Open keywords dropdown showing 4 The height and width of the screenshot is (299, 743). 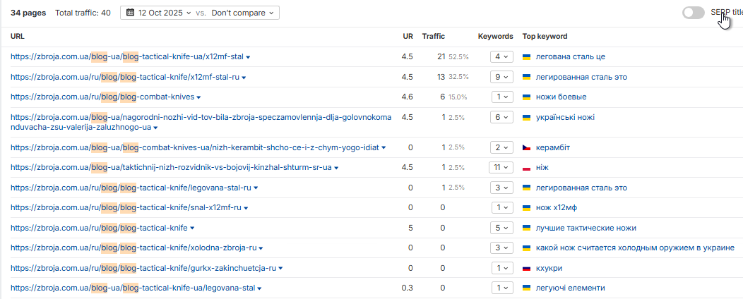[501, 57]
